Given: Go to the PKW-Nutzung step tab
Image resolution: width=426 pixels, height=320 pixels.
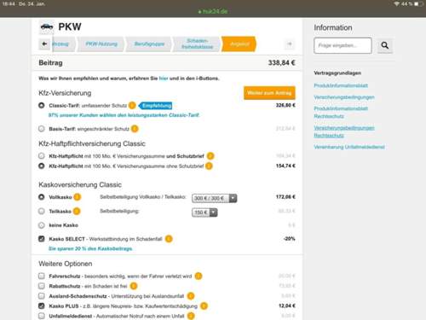Looking at the screenshot, I should tap(101, 44).
